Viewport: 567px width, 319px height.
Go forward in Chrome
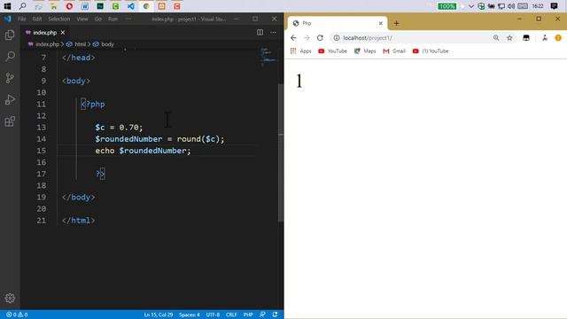307,37
